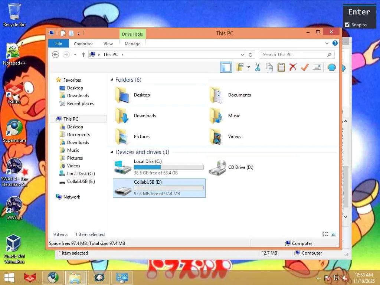Switch to large icons view in status bar
The width and height of the screenshot is (380, 285).
coord(334,234)
